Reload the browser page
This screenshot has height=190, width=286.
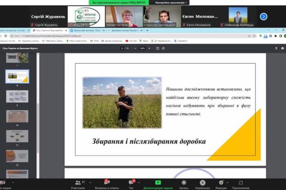pyautogui.click(x=6, y=36)
